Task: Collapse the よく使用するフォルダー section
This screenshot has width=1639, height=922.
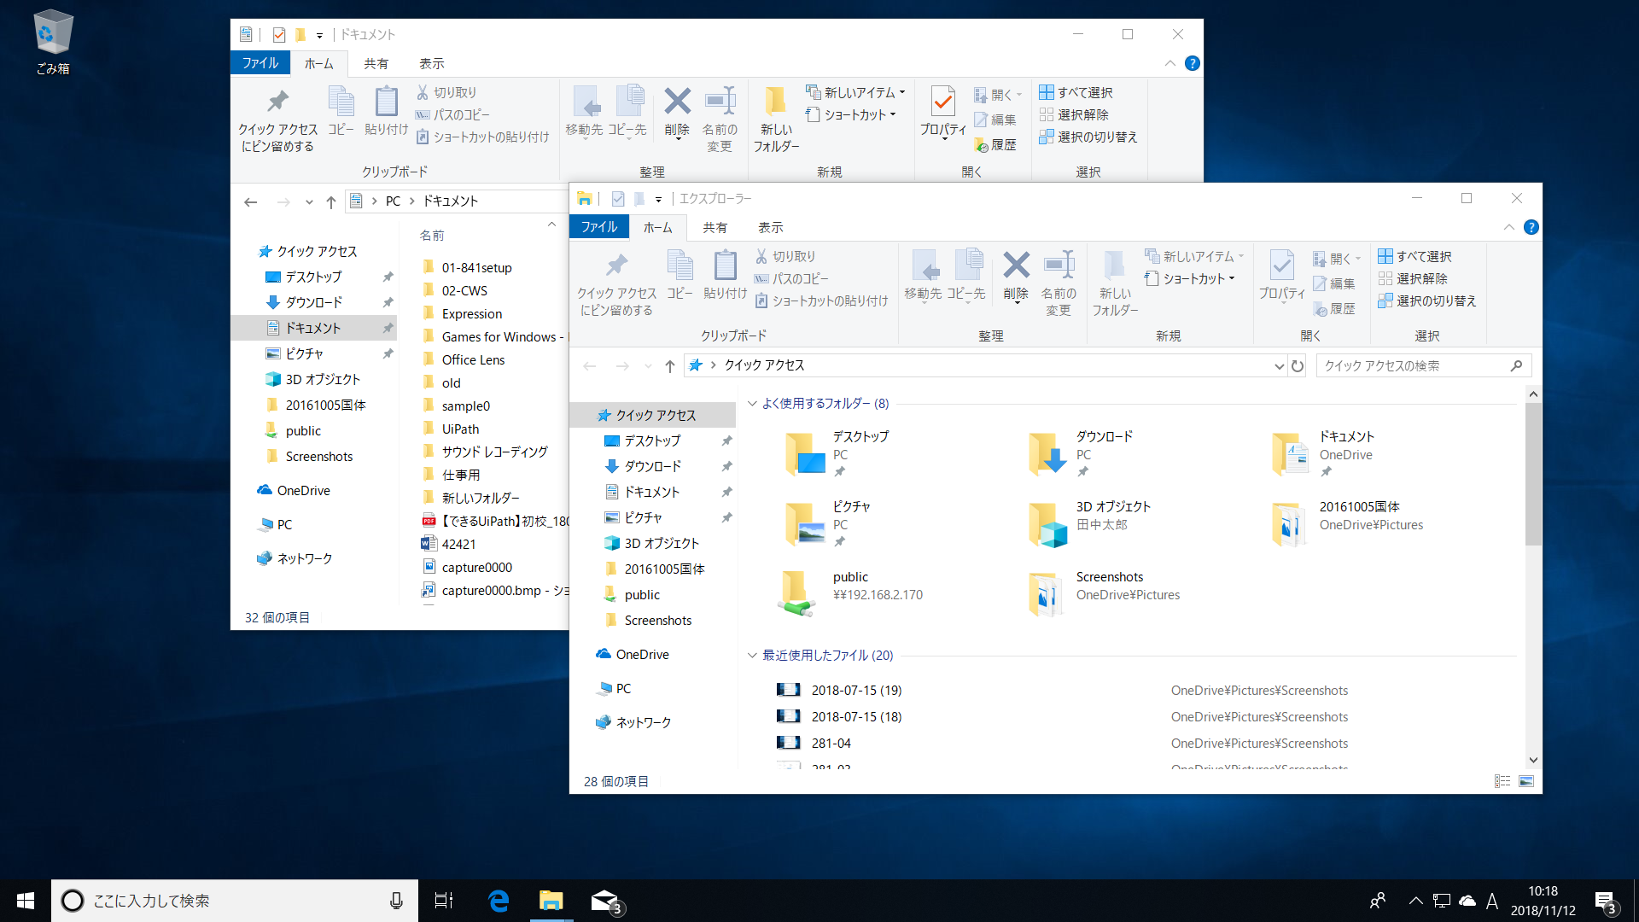Action: click(752, 404)
